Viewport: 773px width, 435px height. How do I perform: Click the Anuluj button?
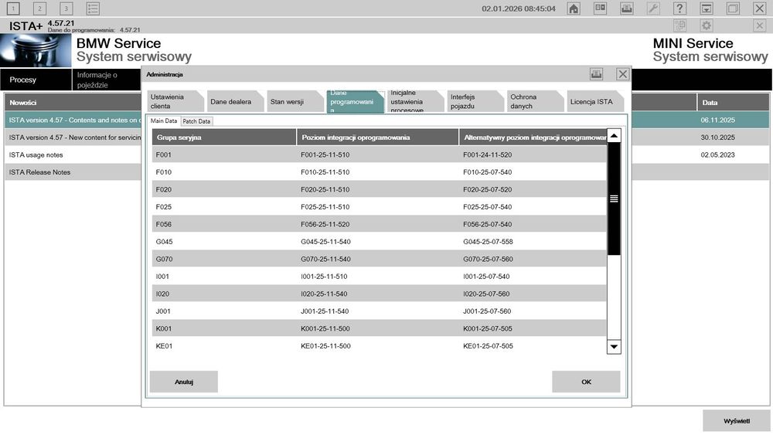[184, 382]
